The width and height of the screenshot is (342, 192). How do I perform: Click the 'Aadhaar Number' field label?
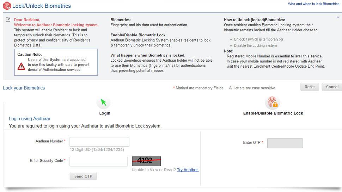tap(49, 141)
